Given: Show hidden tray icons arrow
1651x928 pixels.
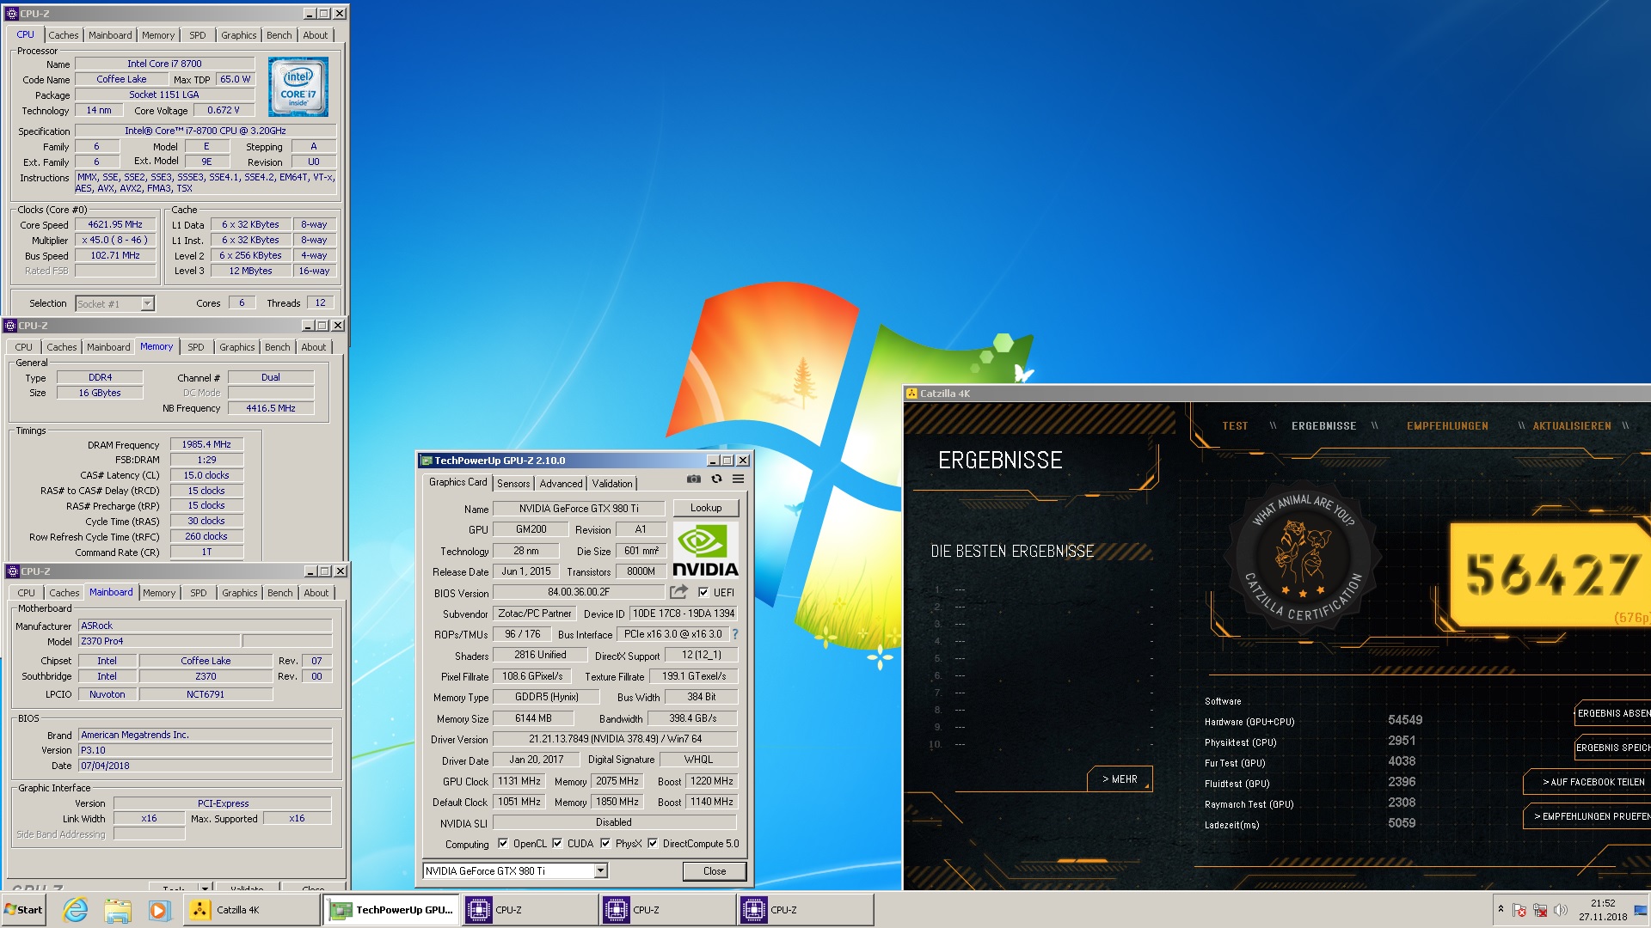Looking at the screenshot, I should 1501,910.
